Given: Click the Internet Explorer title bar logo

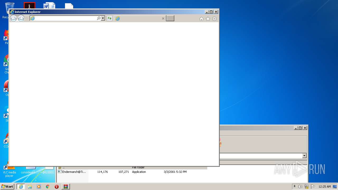Looking at the screenshot, I should coord(12,12).
